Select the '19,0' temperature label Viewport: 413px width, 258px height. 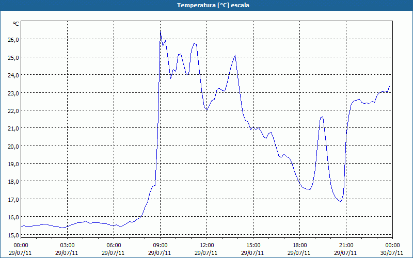(x=13, y=164)
